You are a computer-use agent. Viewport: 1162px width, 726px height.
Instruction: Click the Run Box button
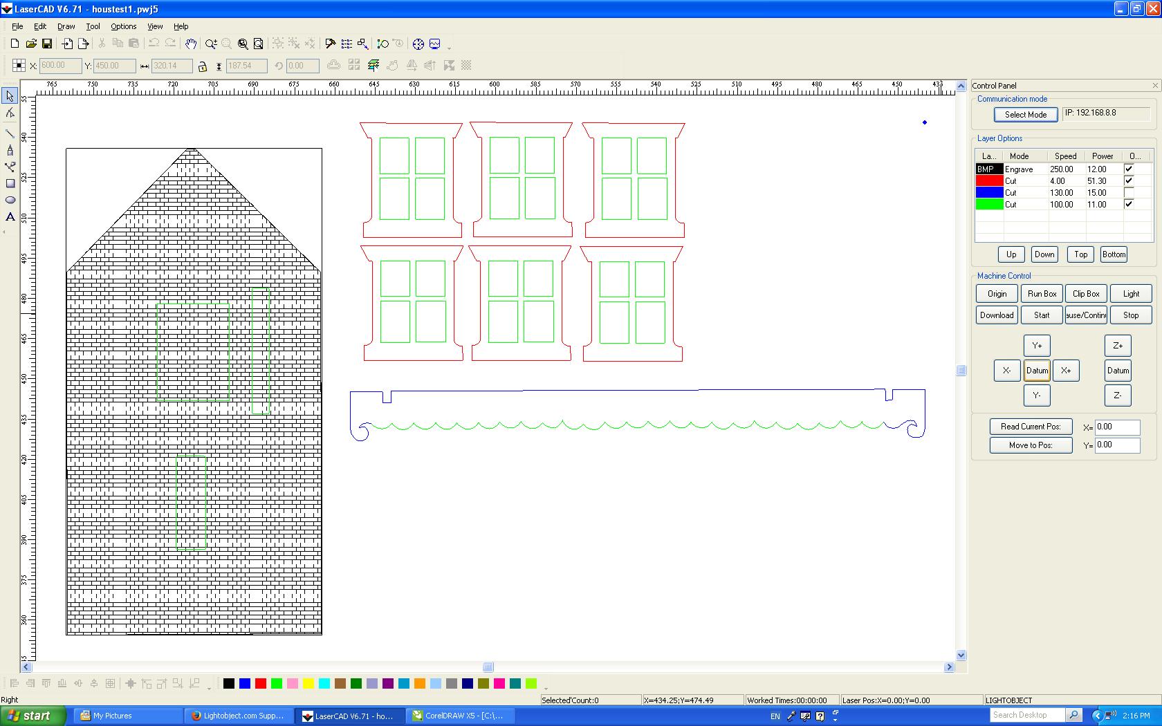1042,294
